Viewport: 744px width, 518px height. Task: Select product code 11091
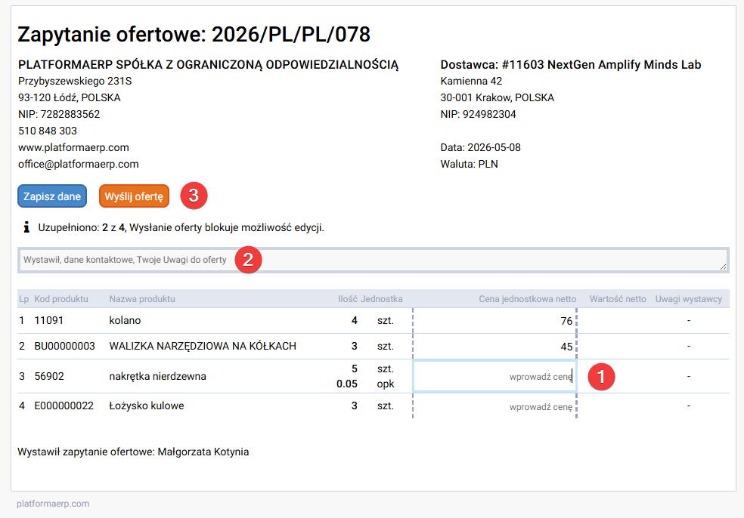(x=49, y=320)
